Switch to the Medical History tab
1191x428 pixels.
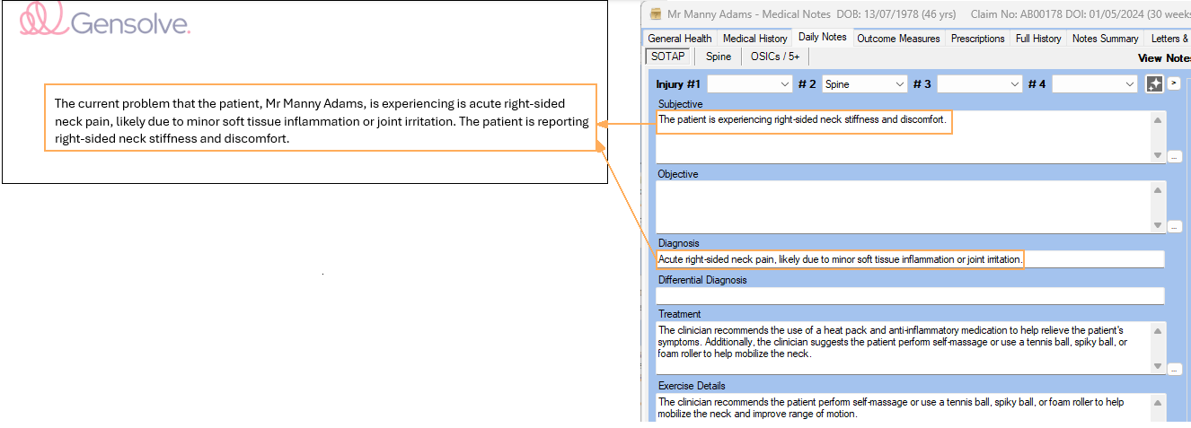(x=754, y=39)
